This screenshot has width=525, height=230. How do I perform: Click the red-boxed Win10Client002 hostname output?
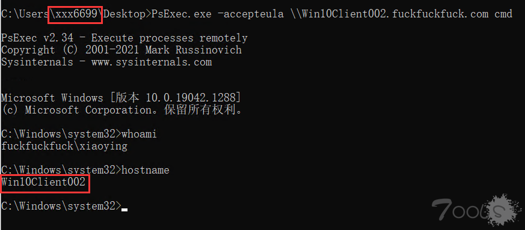tap(45, 184)
